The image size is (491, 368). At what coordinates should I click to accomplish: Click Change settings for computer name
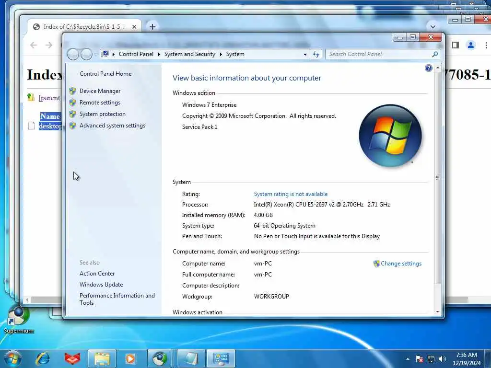click(x=401, y=264)
